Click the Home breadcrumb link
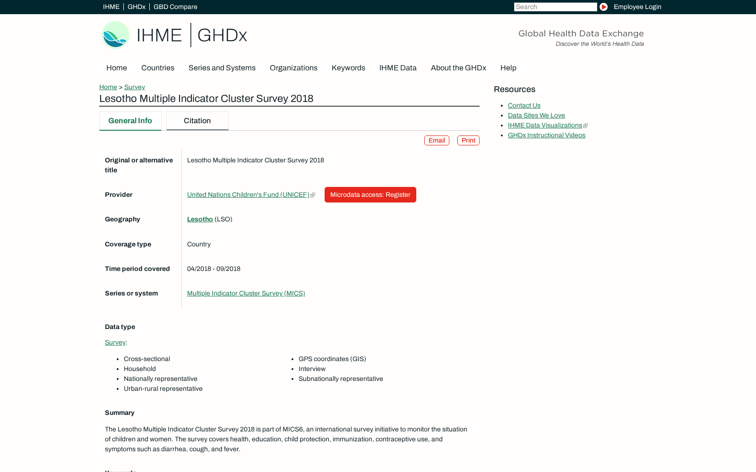Image resolution: width=756 pixels, height=472 pixels. (x=108, y=87)
